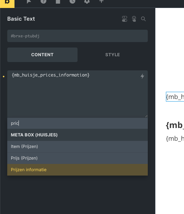Viewport: 184px width, 214px height.
Task: Click the plus add elements icon
Action: pos(101,1)
